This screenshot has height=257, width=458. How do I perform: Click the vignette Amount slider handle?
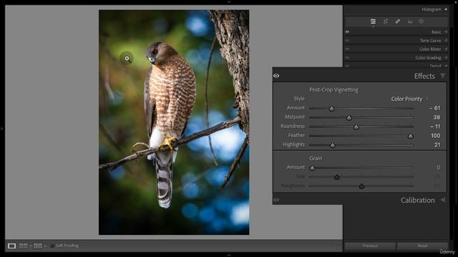point(331,109)
